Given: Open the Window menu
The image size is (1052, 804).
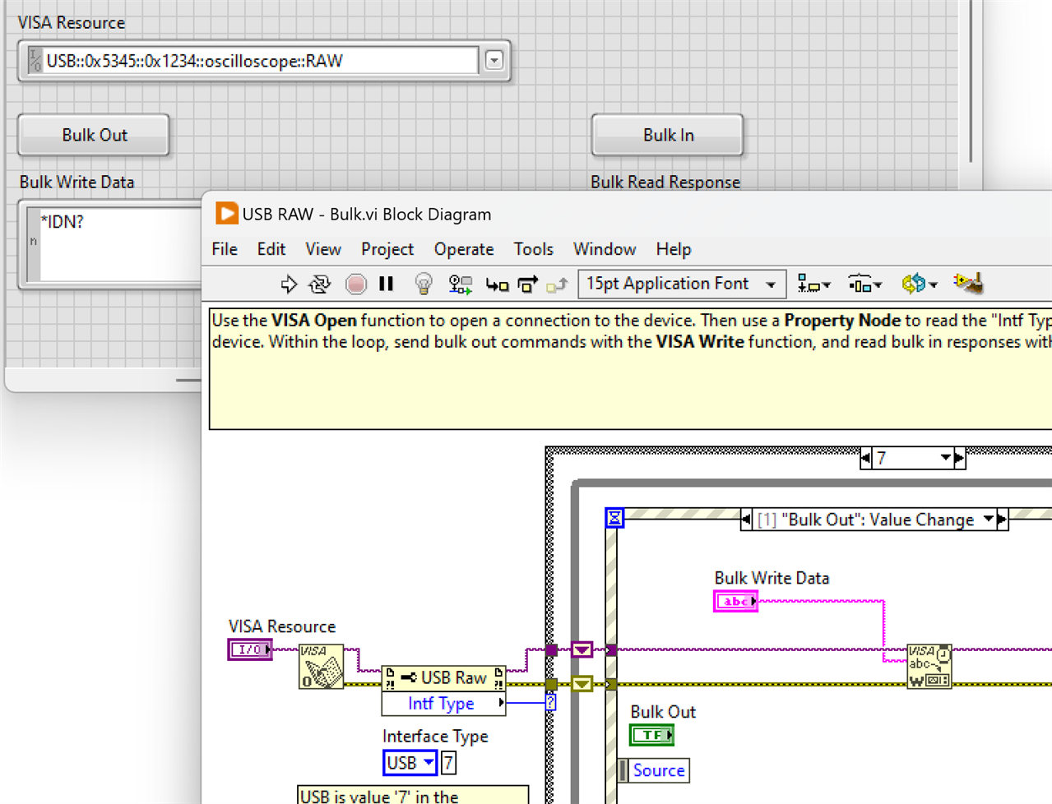Looking at the screenshot, I should tap(605, 249).
